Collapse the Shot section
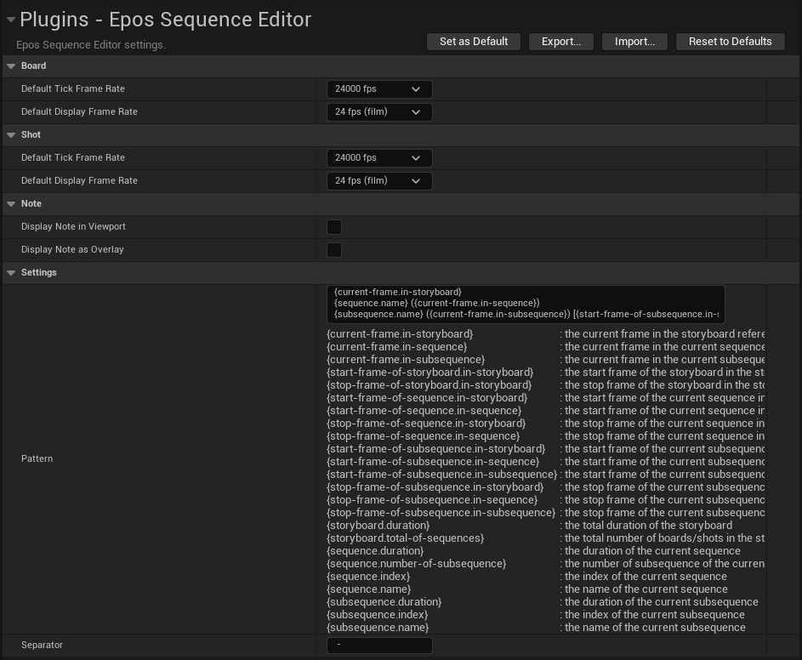The width and height of the screenshot is (802, 660). 9,134
